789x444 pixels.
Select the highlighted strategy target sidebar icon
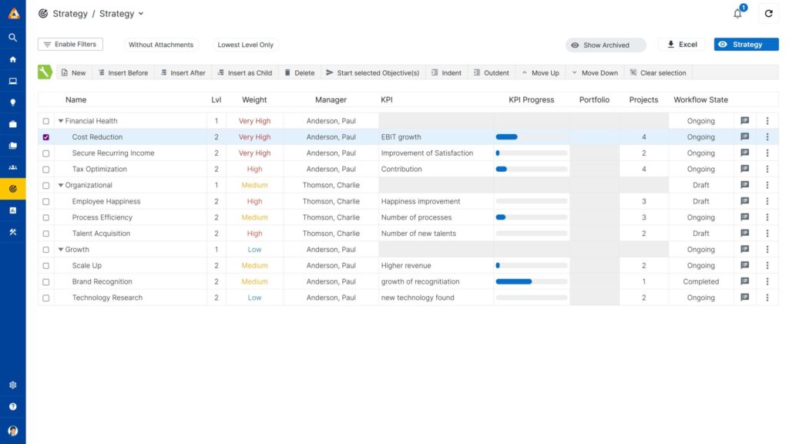tap(13, 190)
